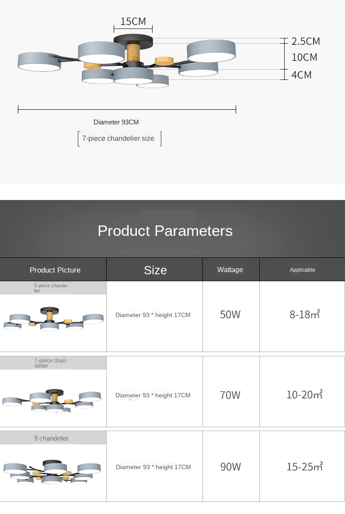Click the Wattage column header
This screenshot has width=345, height=514.
tap(230, 270)
